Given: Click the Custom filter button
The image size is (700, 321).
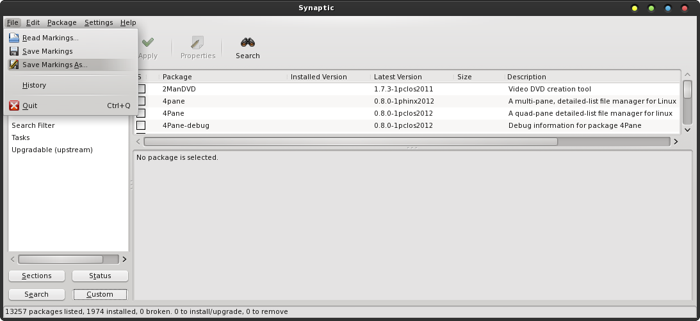Looking at the screenshot, I should (x=100, y=294).
